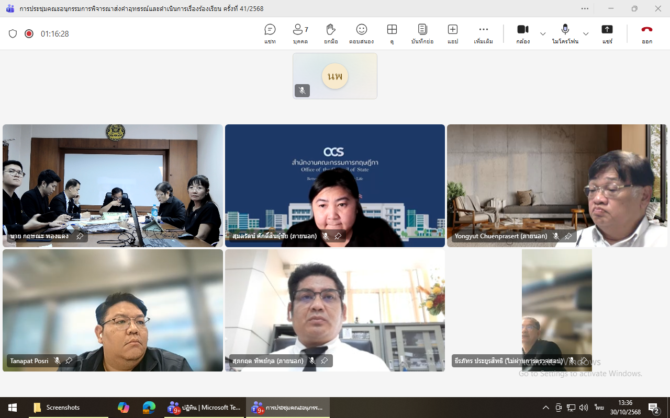Open meeting notes (บันทึกย่อ)

(x=422, y=33)
